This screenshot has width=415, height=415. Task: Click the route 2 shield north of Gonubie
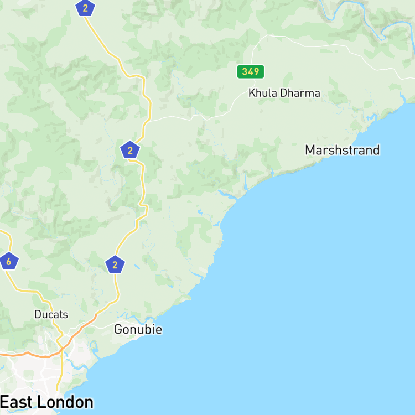115,264
